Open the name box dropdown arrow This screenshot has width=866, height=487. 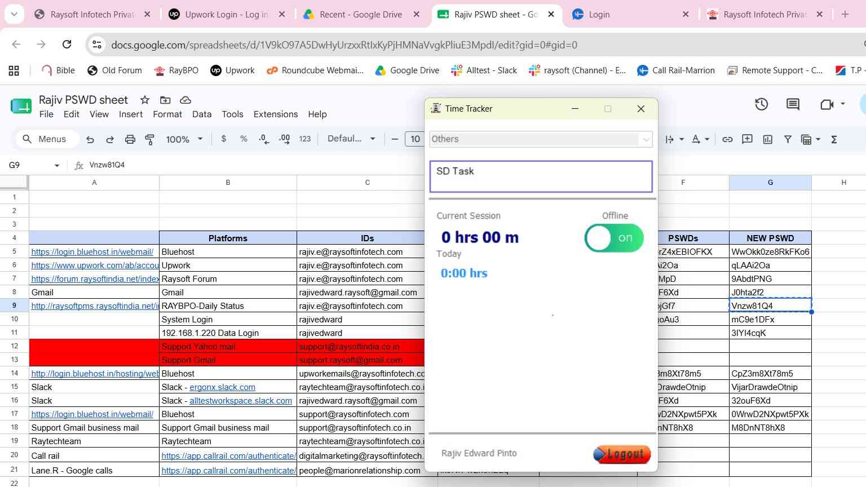57,165
